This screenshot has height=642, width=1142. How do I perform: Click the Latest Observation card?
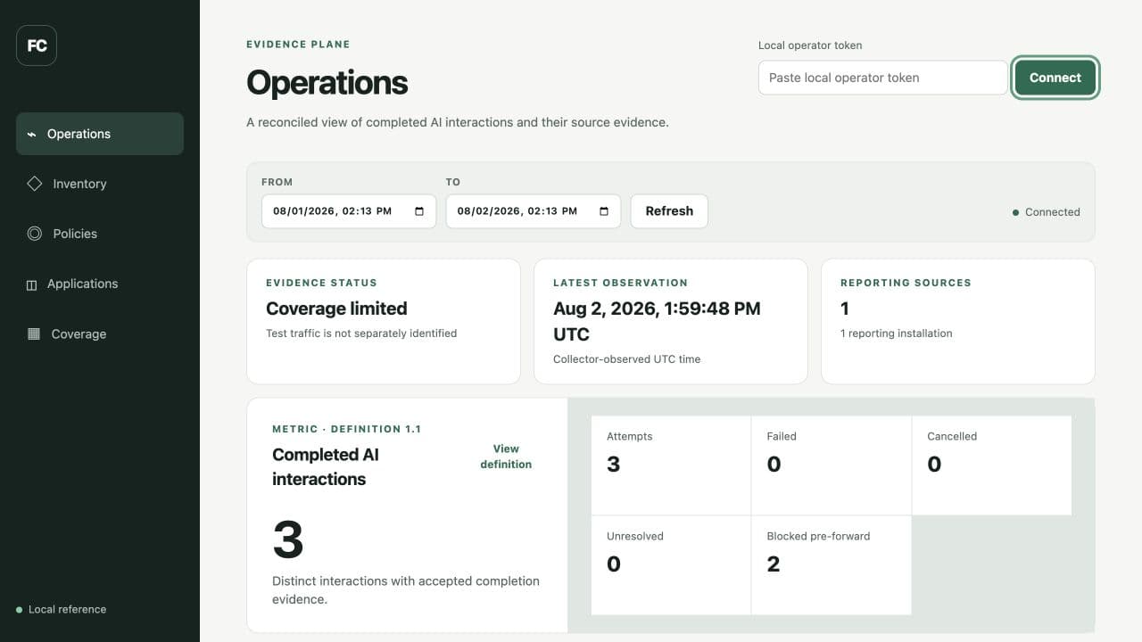click(x=671, y=321)
